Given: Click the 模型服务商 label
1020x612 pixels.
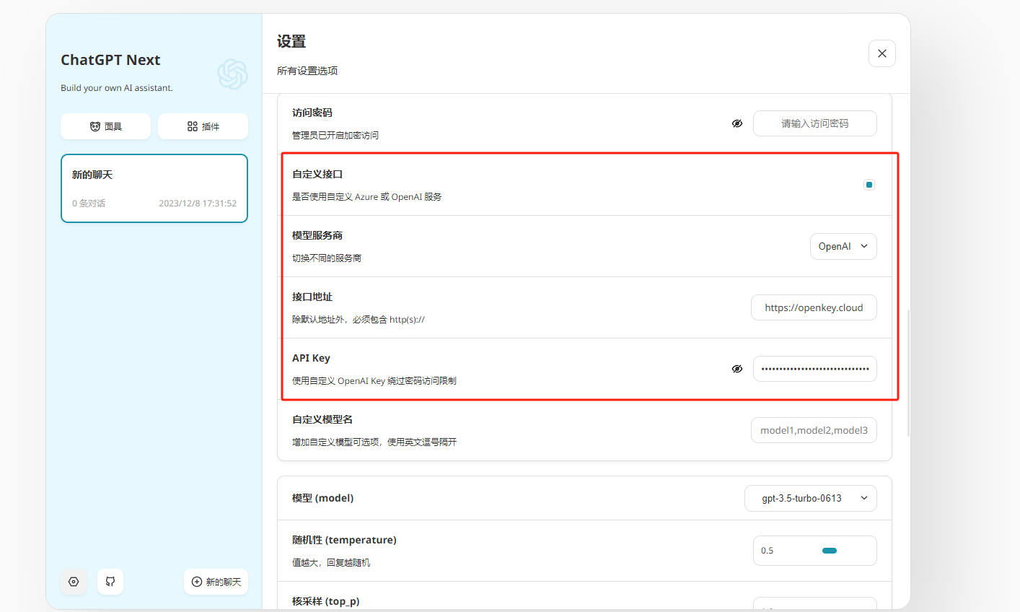Looking at the screenshot, I should [x=317, y=235].
